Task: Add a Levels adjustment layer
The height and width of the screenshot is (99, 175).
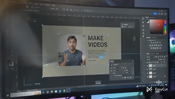Action: tap(153, 43)
